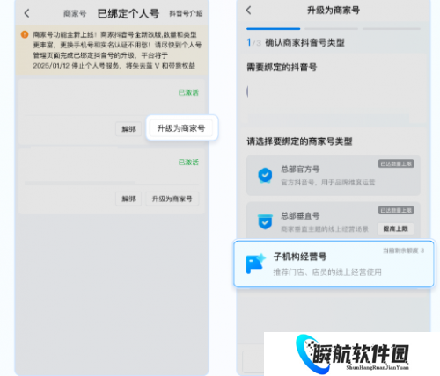The height and width of the screenshot is (376, 440).
Task: Go back from the 已绑定个人号 screen
Action: point(26,13)
